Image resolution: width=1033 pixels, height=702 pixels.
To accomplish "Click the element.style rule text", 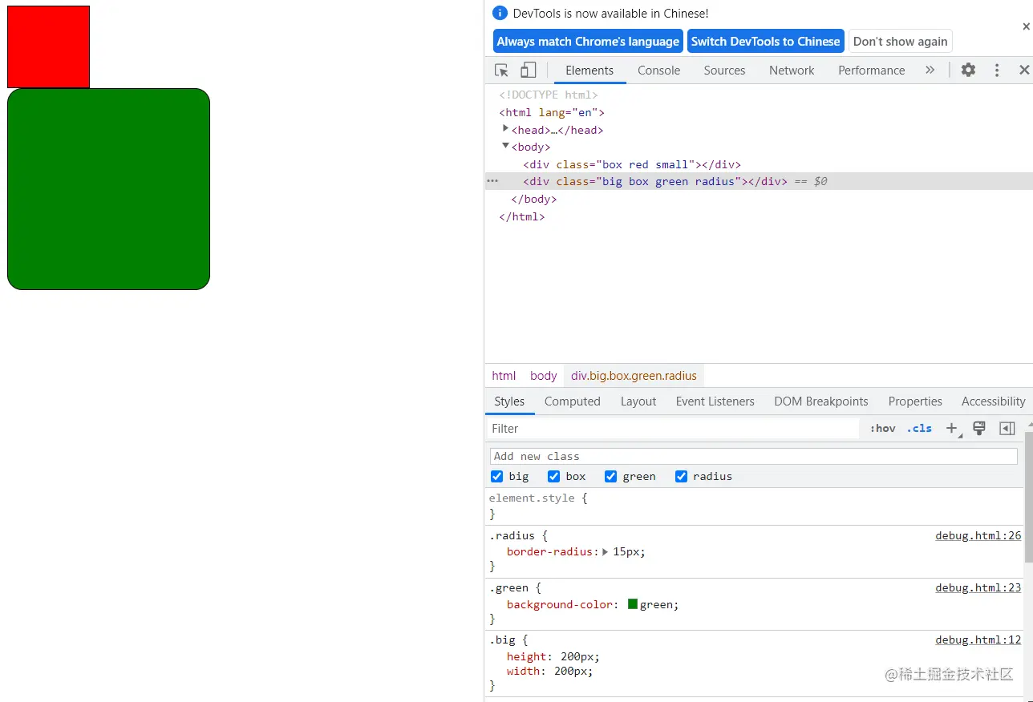I will click(x=531, y=498).
